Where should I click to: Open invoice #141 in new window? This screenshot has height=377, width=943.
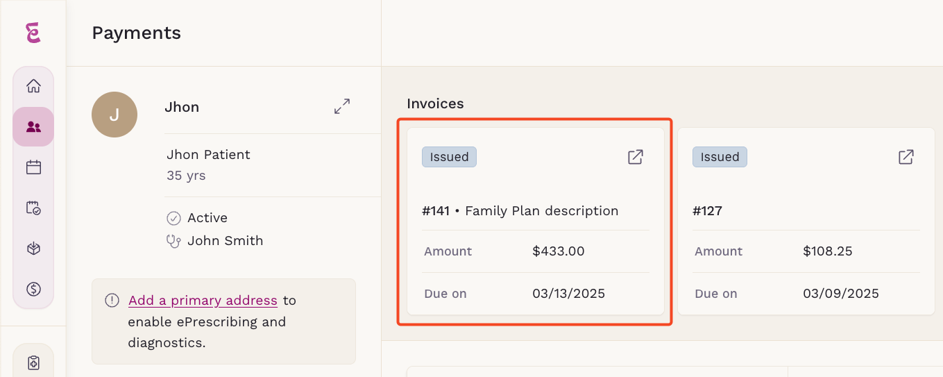tap(635, 157)
